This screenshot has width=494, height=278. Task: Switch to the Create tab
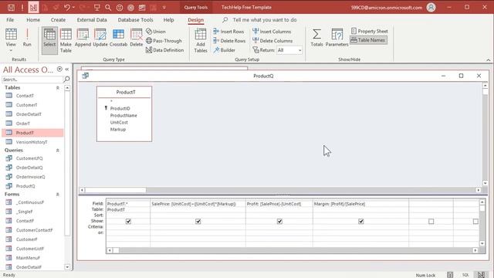(59, 19)
